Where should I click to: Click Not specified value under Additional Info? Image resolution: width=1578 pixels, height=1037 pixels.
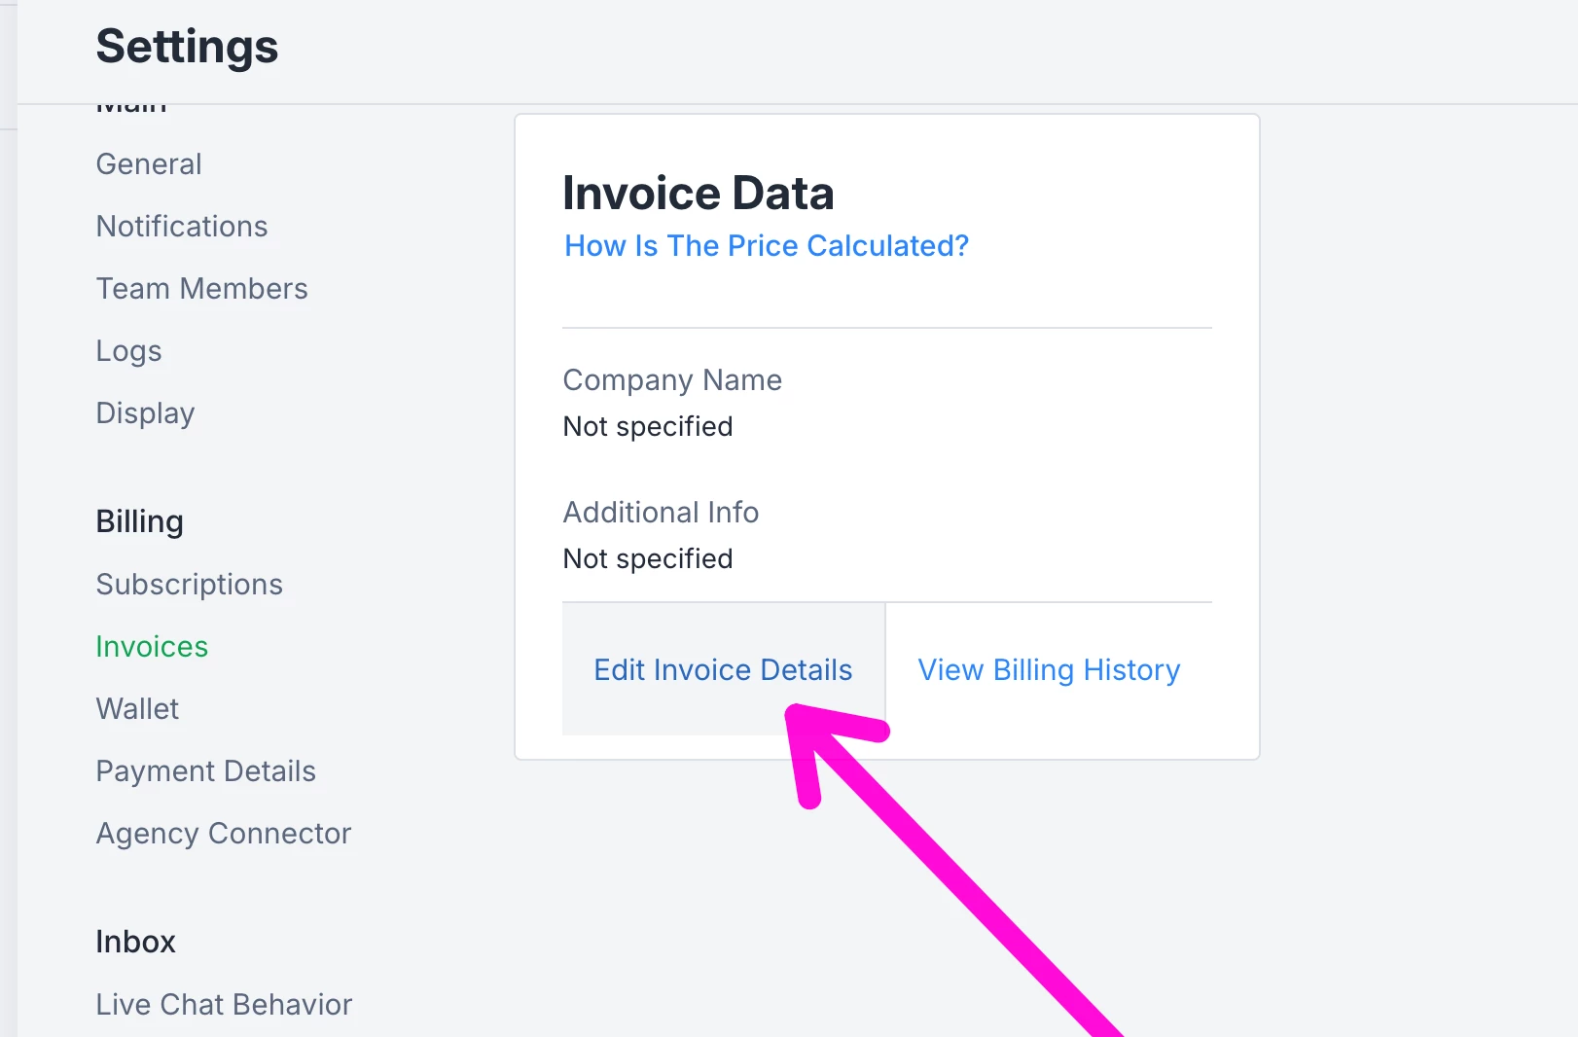click(x=648, y=559)
